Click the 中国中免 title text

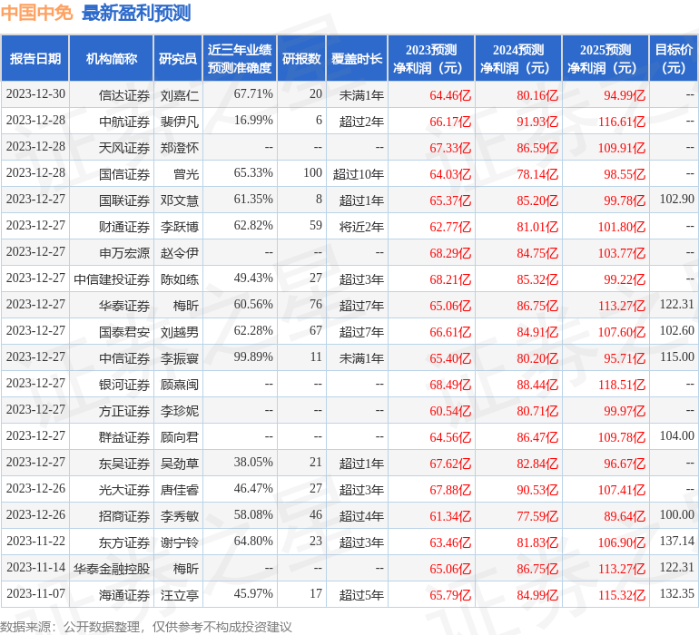click(36, 13)
